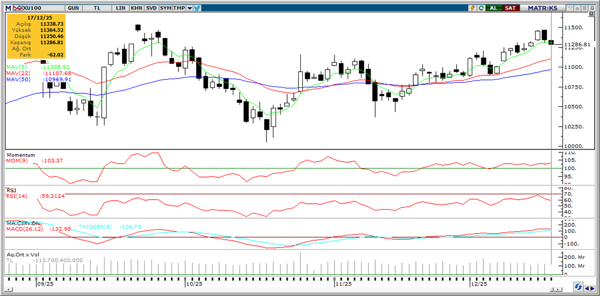The width and height of the screenshot is (600, 296).
Task: Open the TMP template menu
Action: pos(179,8)
